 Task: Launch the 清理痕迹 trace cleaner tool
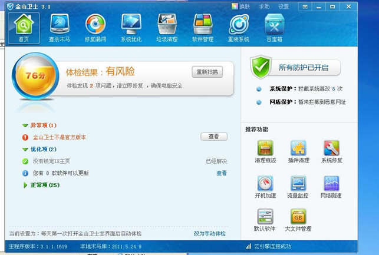(265, 151)
